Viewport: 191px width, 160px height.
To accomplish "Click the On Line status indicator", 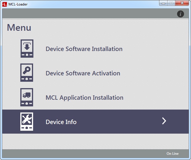I will 172,154.
